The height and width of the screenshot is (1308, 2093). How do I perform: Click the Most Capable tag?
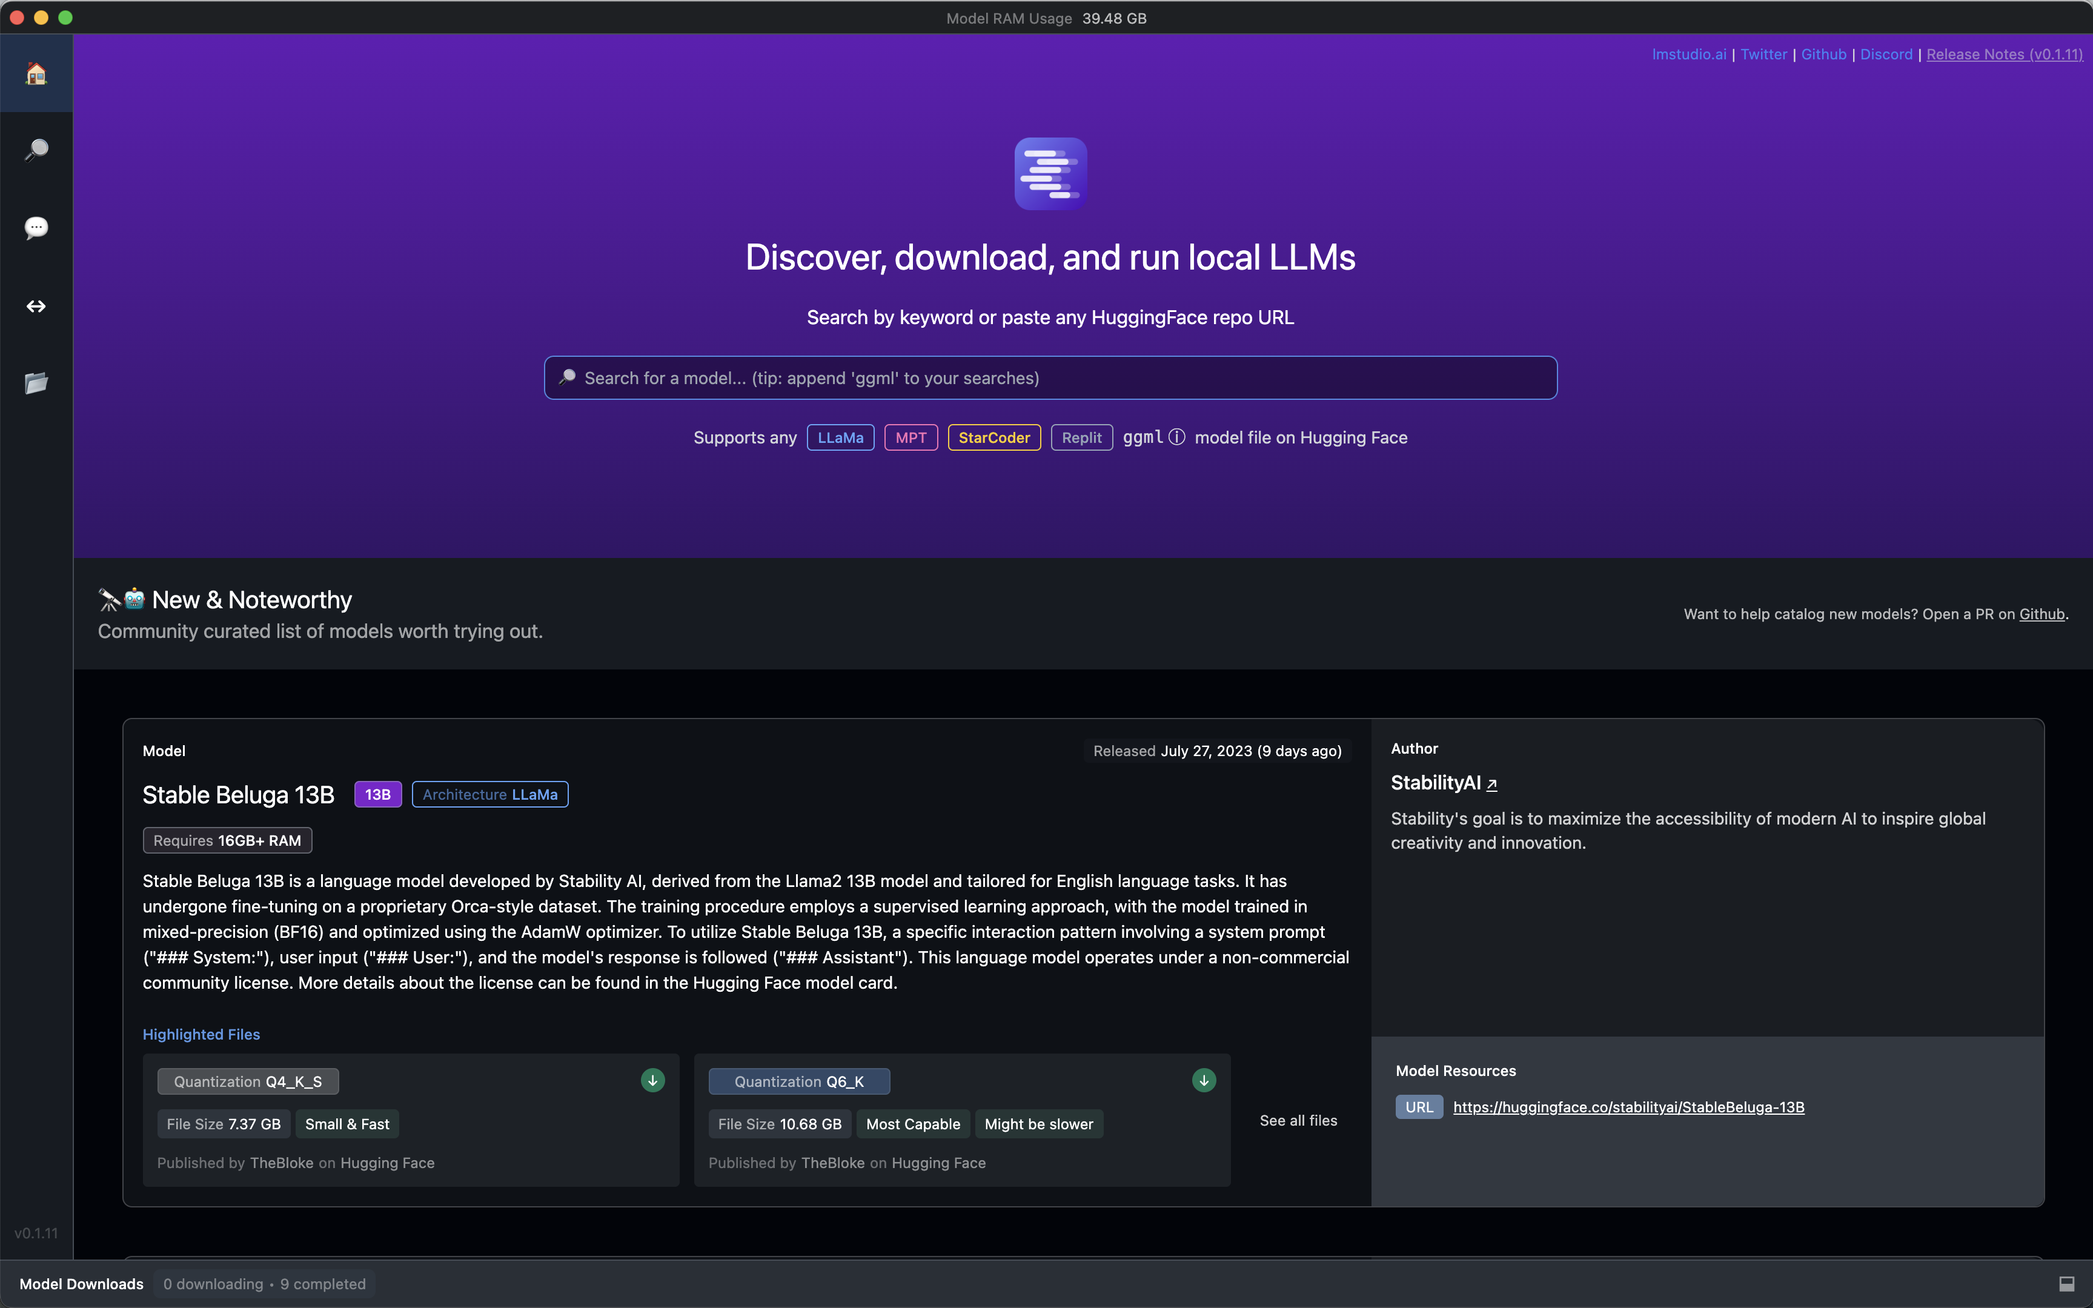pyautogui.click(x=912, y=1124)
